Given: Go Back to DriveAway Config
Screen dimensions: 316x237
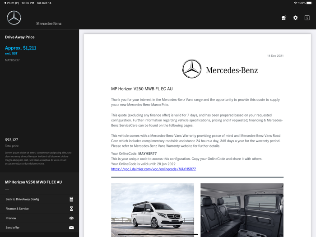Looking at the screenshot, I should pyautogui.click(x=40, y=199).
